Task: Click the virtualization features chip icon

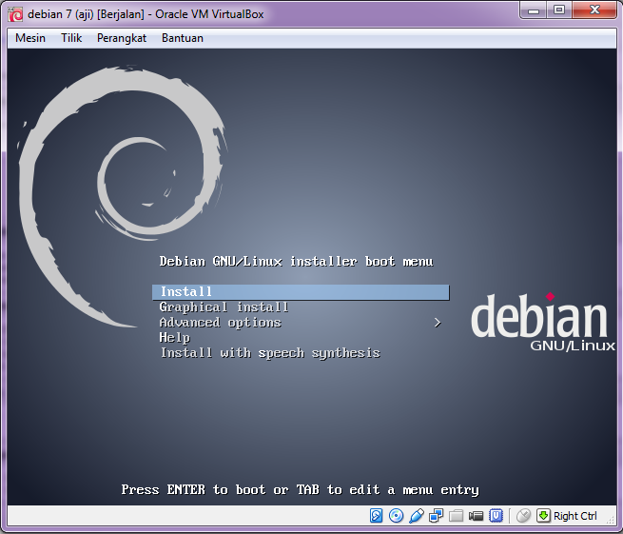Action: (x=496, y=516)
